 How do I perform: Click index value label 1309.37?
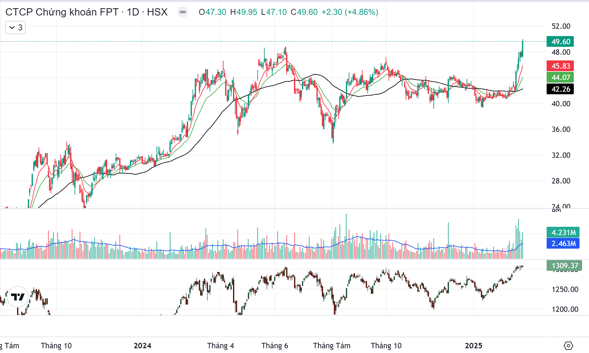(564, 265)
